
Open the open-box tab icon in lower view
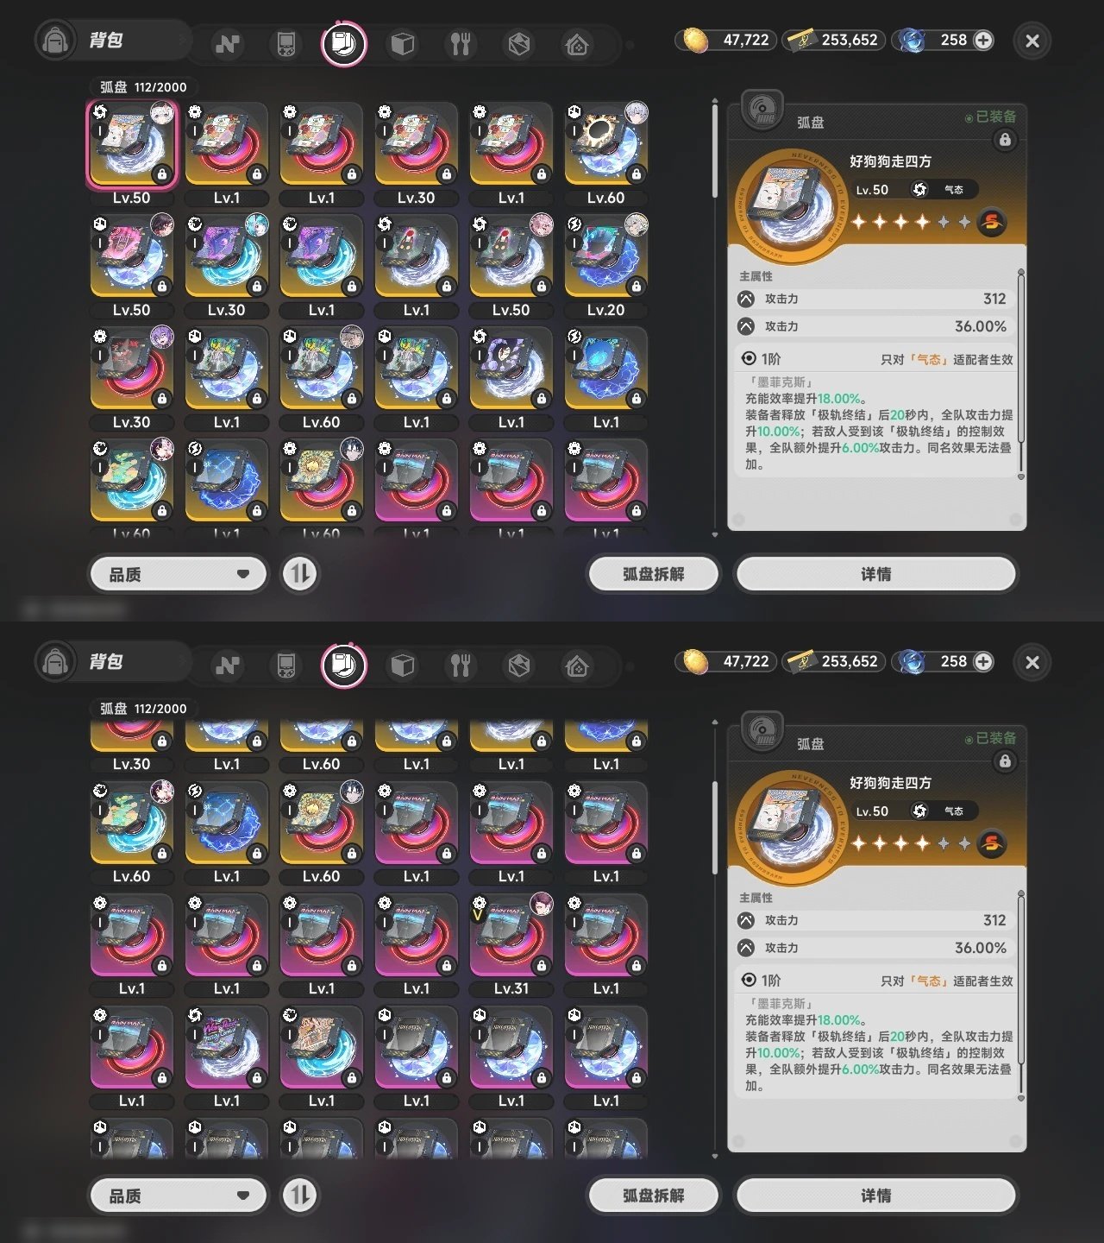pyautogui.click(x=518, y=666)
